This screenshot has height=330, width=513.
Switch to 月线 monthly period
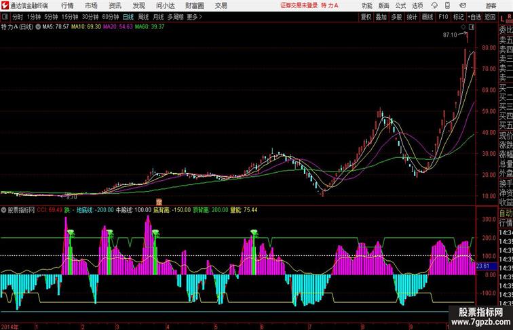tap(158, 17)
